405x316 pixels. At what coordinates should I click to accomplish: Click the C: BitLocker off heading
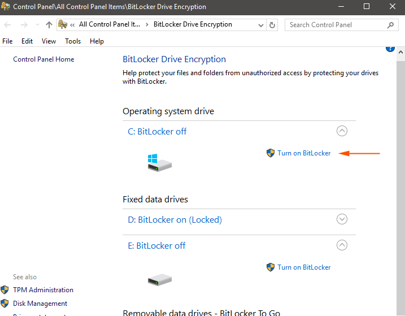click(x=157, y=131)
